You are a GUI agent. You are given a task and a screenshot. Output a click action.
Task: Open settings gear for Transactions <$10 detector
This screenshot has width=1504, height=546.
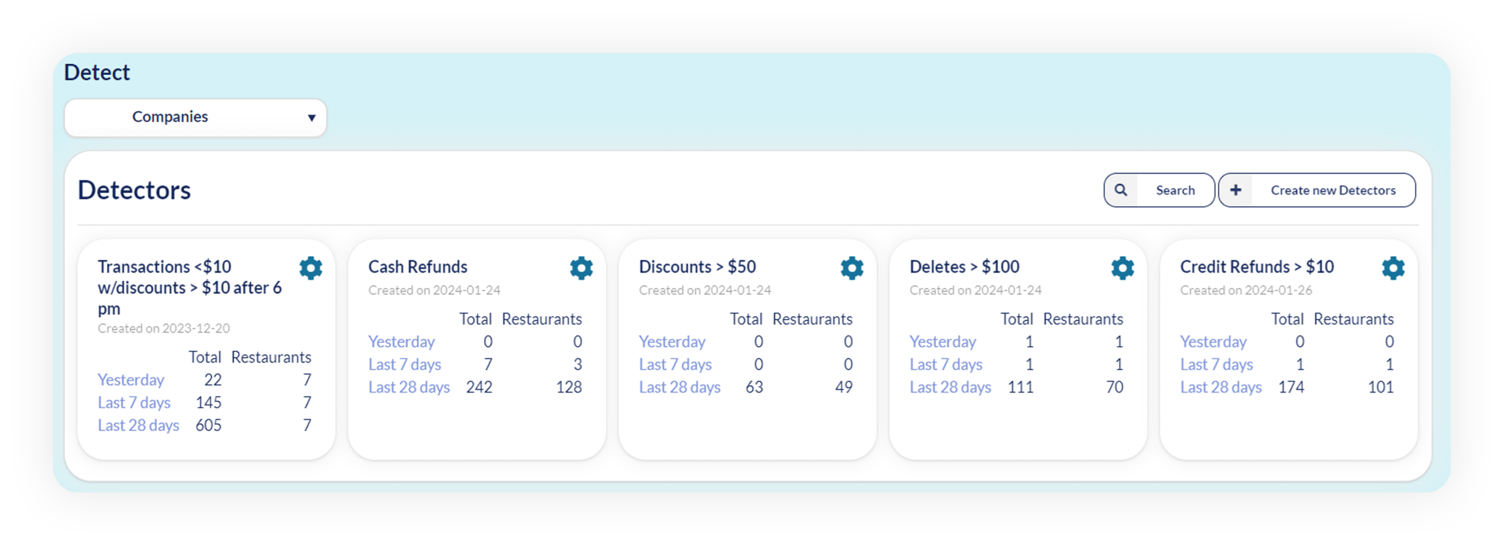pyautogui.click(x=311, y=268)
